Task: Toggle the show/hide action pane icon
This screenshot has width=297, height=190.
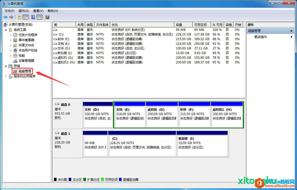Action: point(39,17)
